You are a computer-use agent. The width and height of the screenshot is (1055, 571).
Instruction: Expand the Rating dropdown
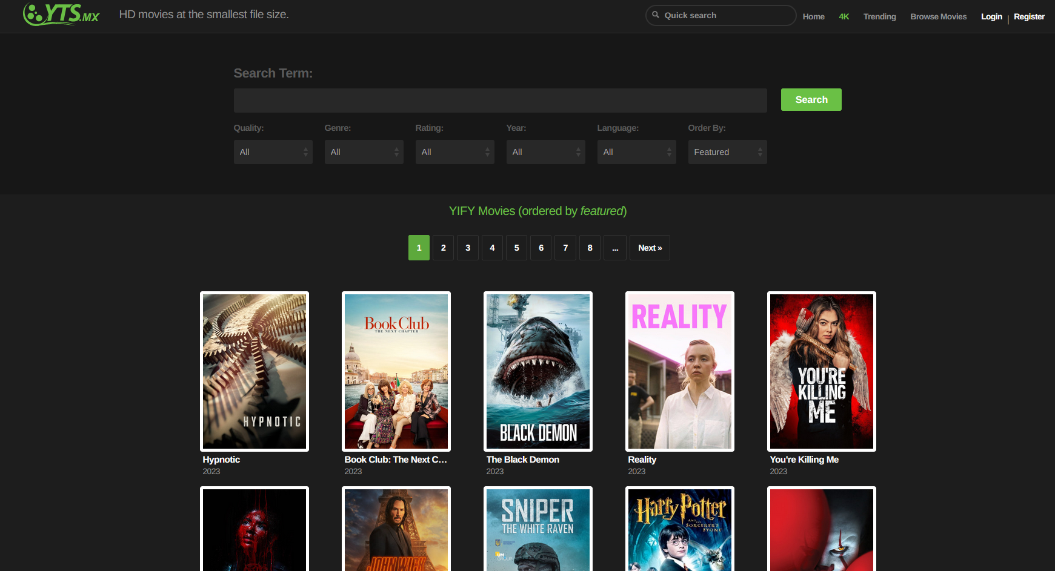click(455, 152)
